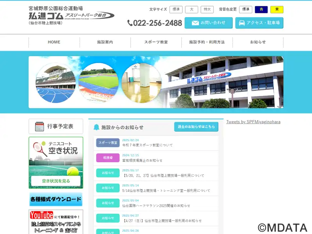
Task: Click お知らせ tag dated 2025/05/04
Action: [x=108, y=203]
